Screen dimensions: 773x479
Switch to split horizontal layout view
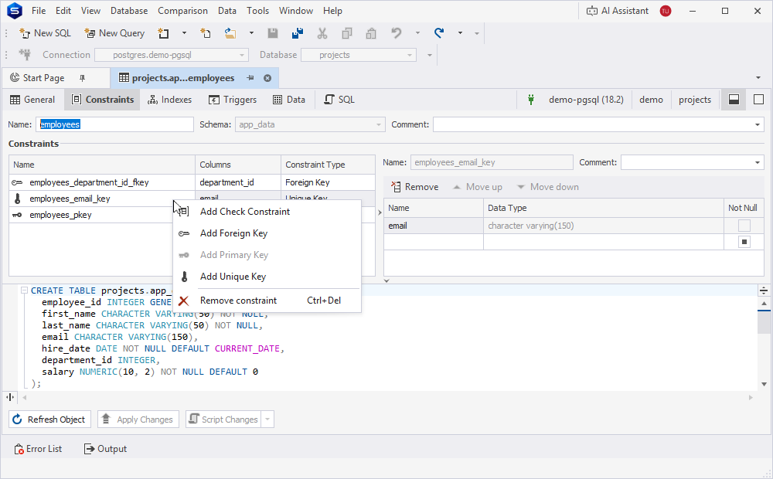click(x=734, y=100)
